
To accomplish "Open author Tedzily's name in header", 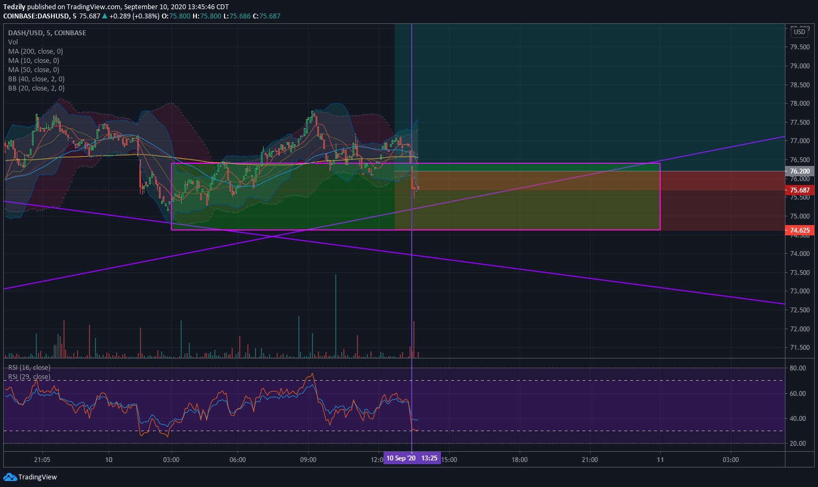I will click(14, 7).
